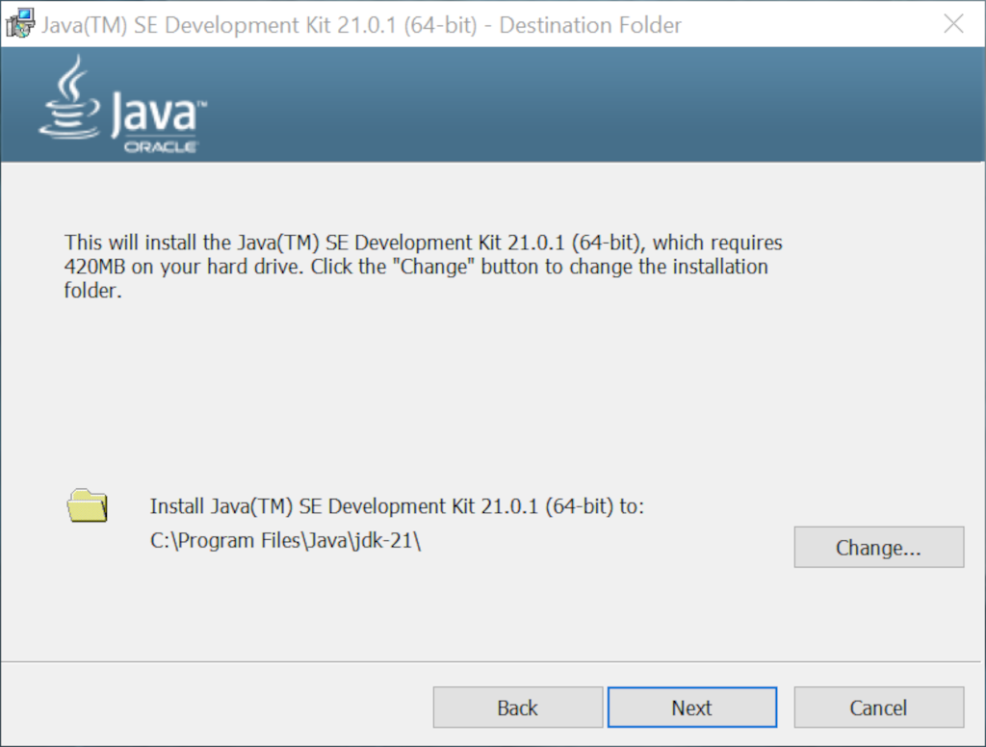Click 'Destination Folder' in the window title
Viewport: 986px width, 747px height.
pyautogui.click(x=590, y=25)
